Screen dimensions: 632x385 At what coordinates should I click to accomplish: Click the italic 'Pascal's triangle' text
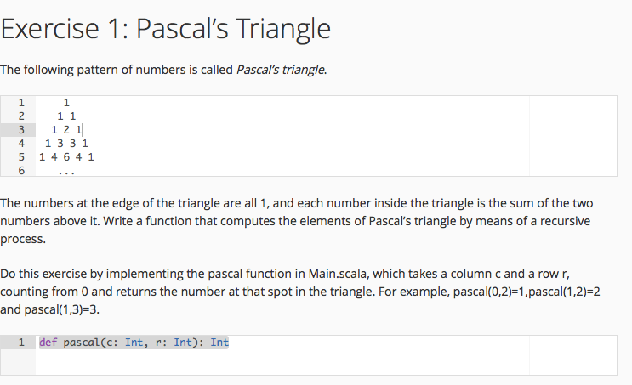point(281,70)
